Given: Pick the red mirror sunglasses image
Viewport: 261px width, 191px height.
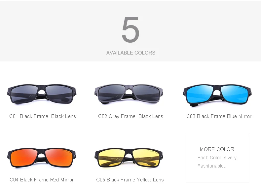Looking at the screenshot, I should [x=42, y=158].
